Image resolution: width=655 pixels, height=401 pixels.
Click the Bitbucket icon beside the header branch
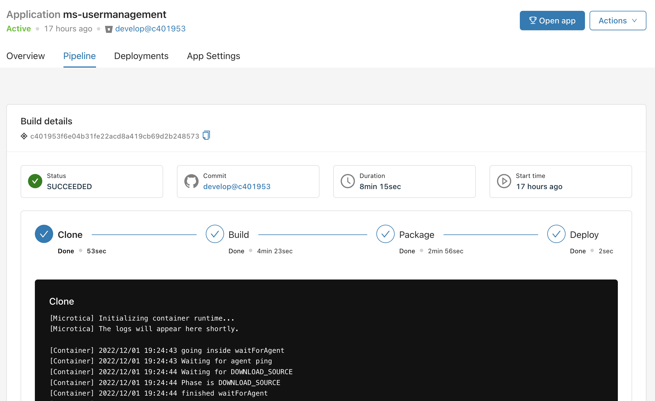pyautogui.click(x=109, y=29)
